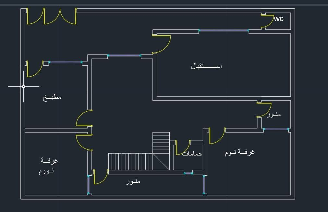Select the حمامات room label
This screenshot has height=212, width=328.
pyautogui.click(x=192, y=154)
